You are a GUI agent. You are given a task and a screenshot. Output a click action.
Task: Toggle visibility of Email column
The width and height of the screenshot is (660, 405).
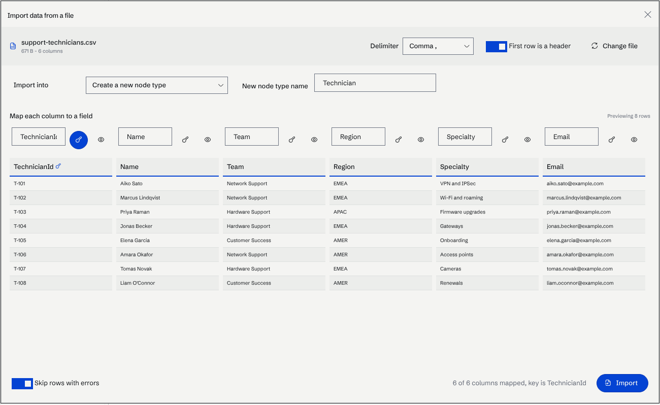pos(634,140)
